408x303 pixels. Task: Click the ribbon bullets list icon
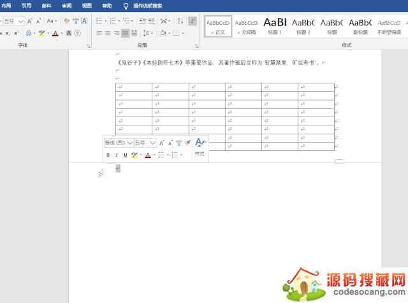pos(99,21)
